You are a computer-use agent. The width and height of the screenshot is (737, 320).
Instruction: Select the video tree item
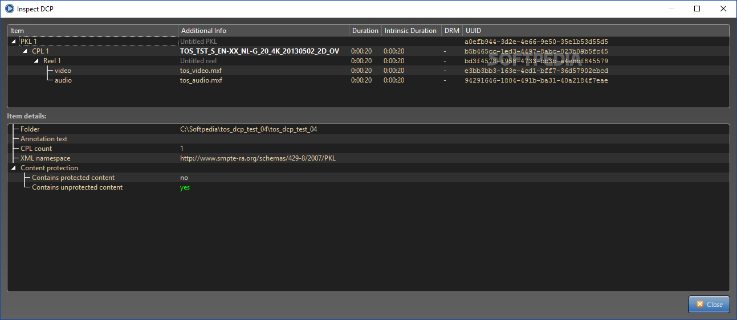63,71
